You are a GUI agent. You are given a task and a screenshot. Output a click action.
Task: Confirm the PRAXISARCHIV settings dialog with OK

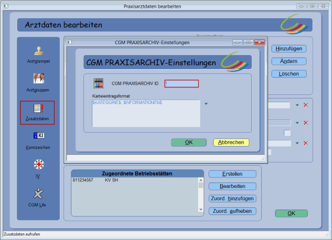click(188, 142)
